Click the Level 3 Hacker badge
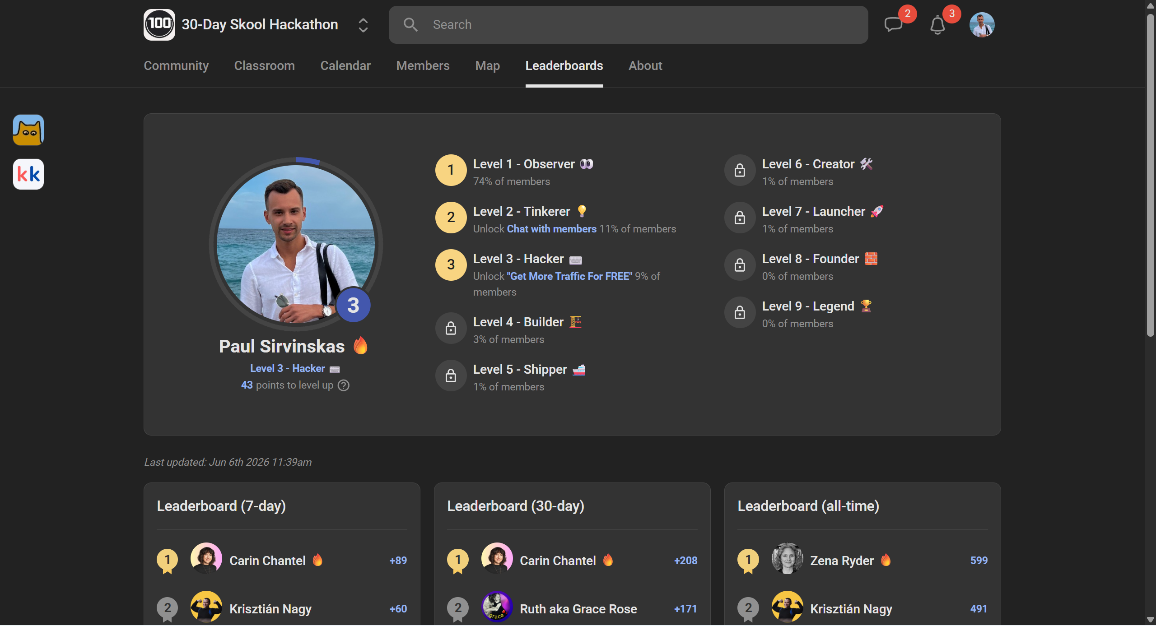The height and width of the screenshot is (626, 1156). [451, 265]
